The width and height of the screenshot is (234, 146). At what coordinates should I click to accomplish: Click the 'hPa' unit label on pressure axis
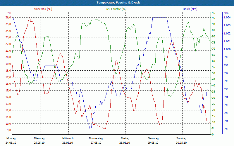tap(226, 13)
